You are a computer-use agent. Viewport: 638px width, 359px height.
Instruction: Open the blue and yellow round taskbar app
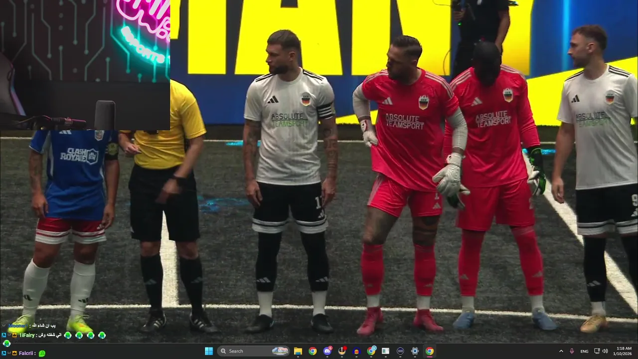356,351
